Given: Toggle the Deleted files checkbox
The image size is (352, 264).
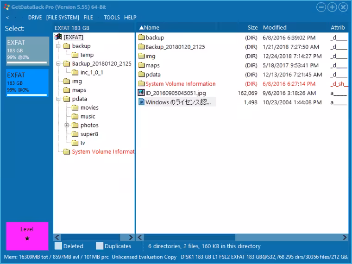Looking at the screenshot, I should coord(58,246).
